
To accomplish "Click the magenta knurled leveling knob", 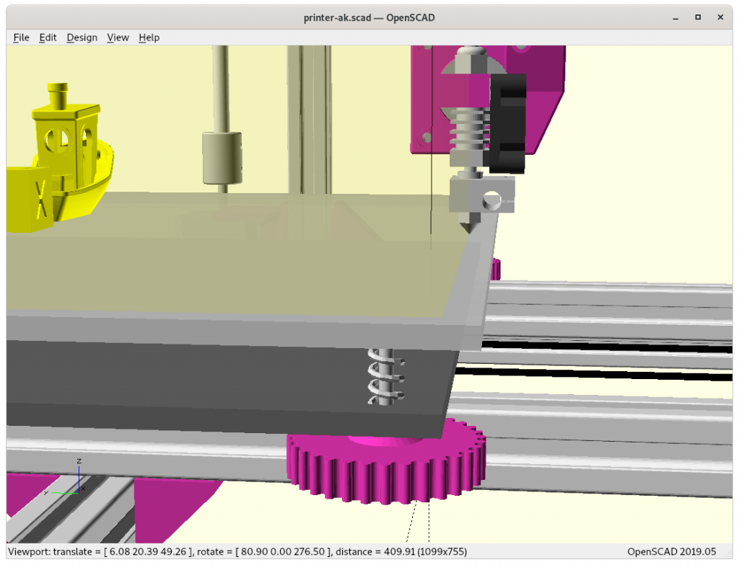I will point(386,466).
